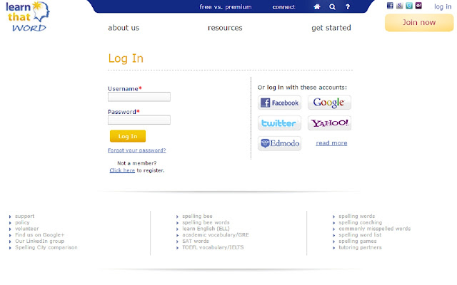
Task: Open 'commonly misspelled words' footer link
Action: click(374, 229)
